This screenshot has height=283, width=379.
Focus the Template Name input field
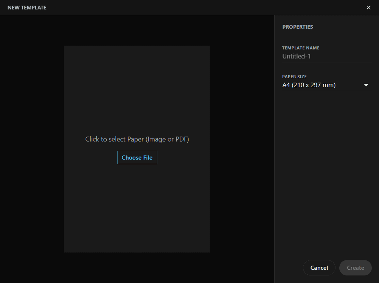327,56
